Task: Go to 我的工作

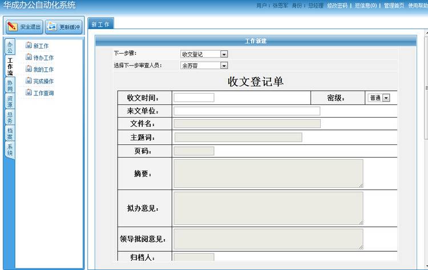Action: click(x=43, y=69)
